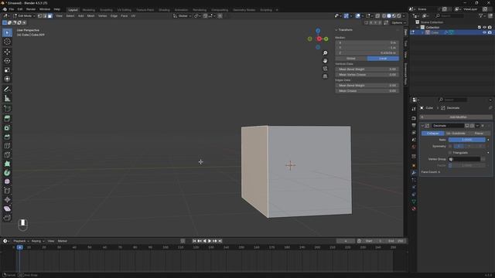Open the Mesh menu in viewport header

coord(90,15)
